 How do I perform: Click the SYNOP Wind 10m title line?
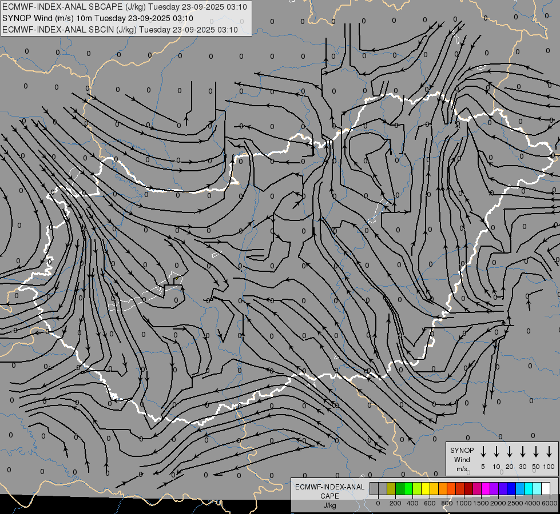97,18
